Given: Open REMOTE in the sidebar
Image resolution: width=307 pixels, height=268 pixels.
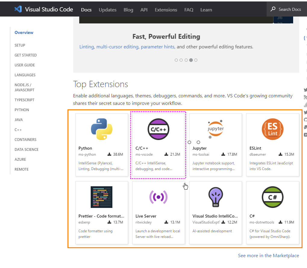Looking at the screenshot, I should pos(21,169).
